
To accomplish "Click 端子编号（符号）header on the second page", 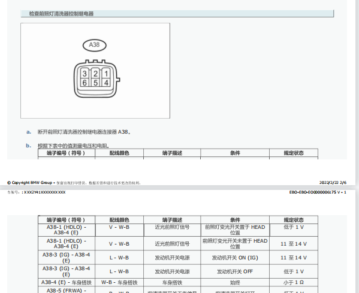I will pos(67,220).
